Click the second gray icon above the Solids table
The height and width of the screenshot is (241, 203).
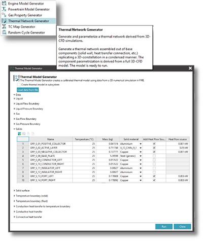pyautogui.click(x=24, y=133)
